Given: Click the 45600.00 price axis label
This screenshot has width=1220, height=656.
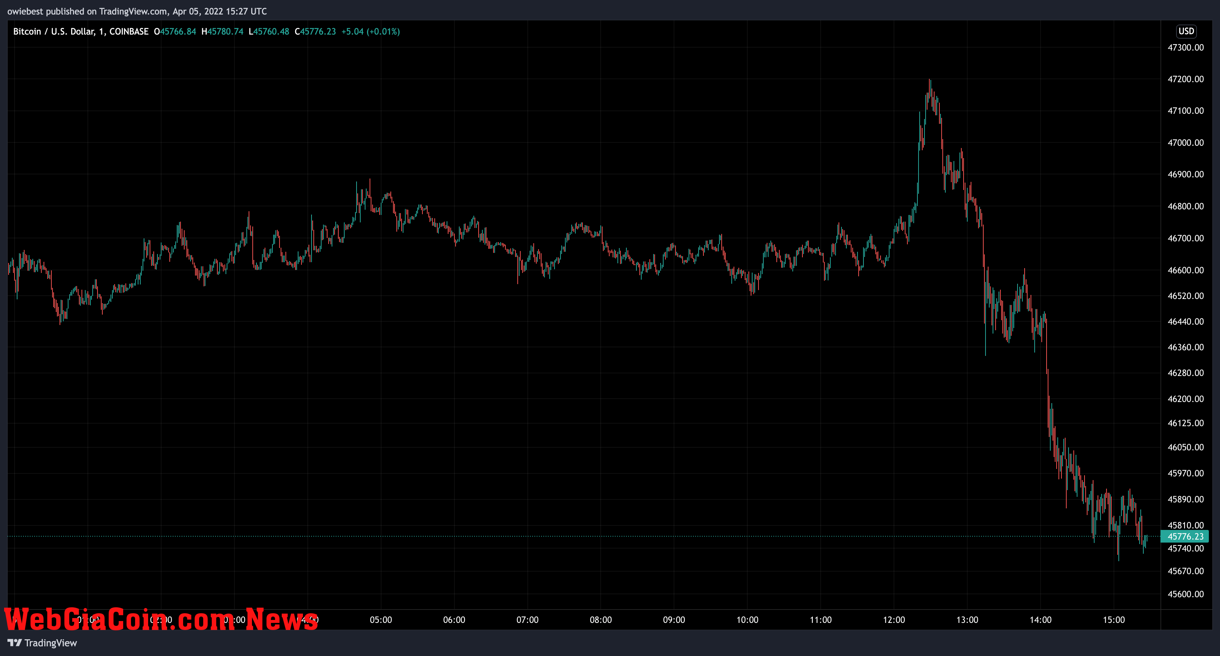Looking at the screenshot, I should pyautogui.click(x=1185, y=594).
